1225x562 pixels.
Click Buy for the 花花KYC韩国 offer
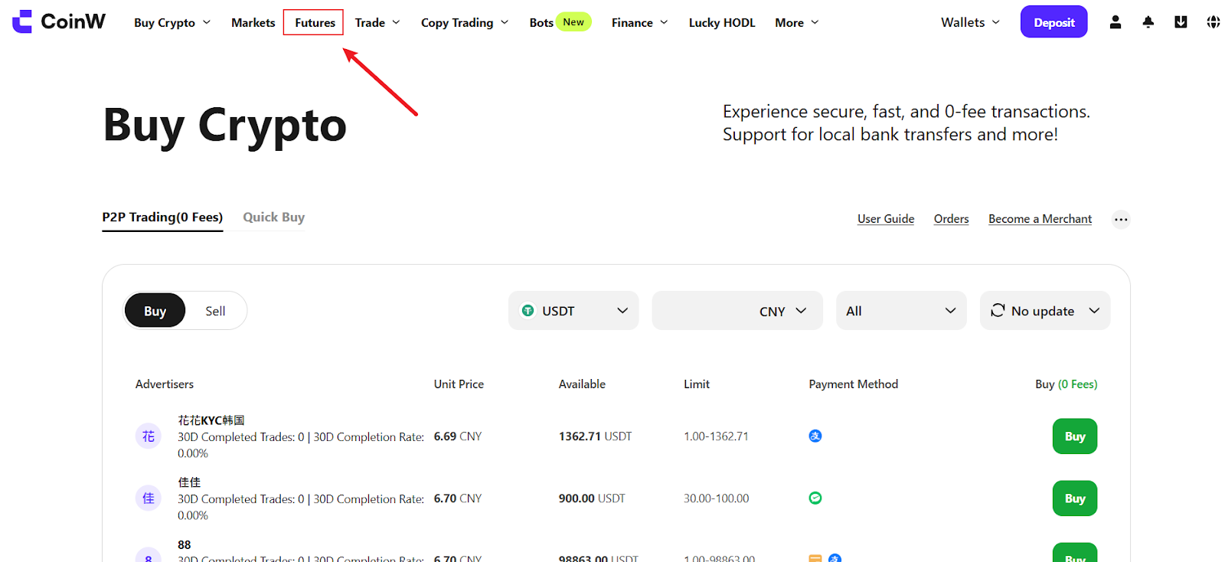click(x=1075, y=436)
